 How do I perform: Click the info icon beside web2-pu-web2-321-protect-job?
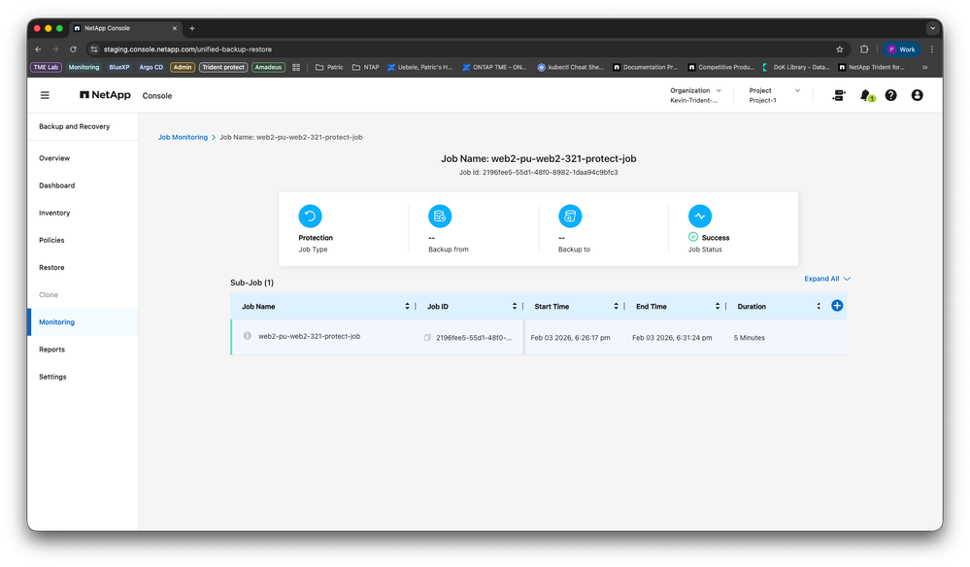coord(247,336)
